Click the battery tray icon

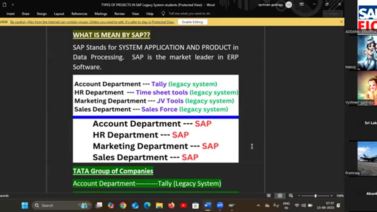click(310, 206)
